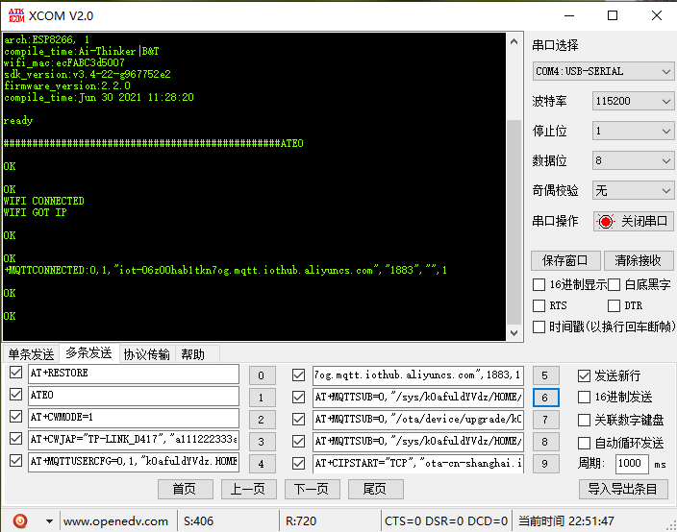
Task: Go to 下一页 next page
Action: (313, 490)
